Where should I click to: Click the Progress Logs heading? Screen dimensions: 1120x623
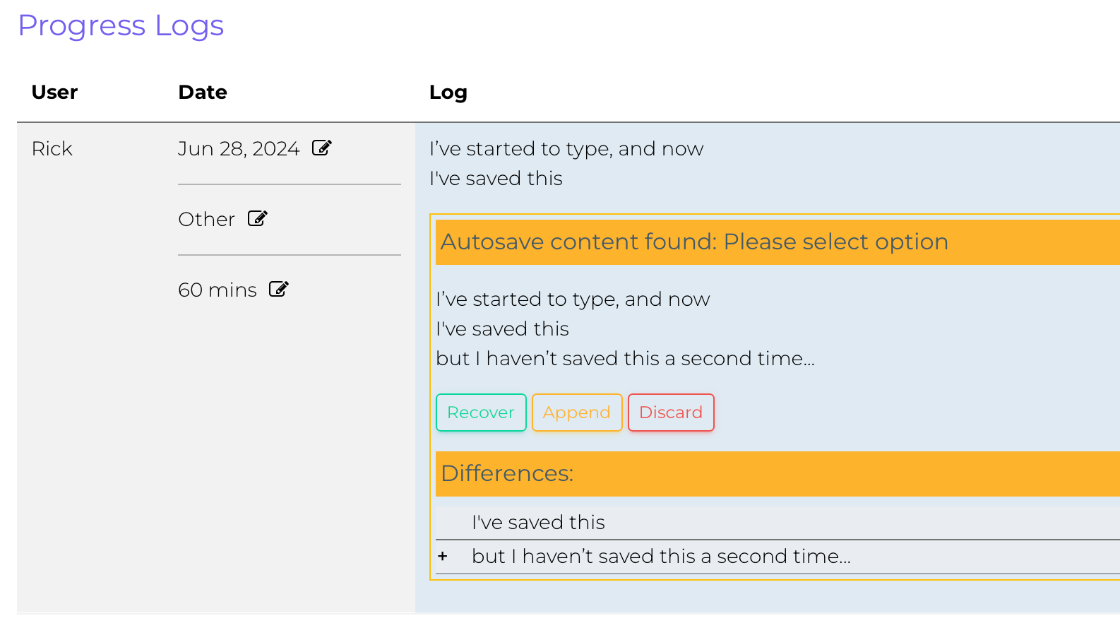tap(121, 26)
